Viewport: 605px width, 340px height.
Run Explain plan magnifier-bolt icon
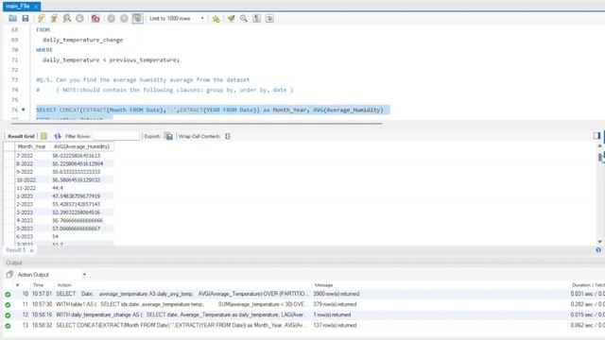click(67, 18)
